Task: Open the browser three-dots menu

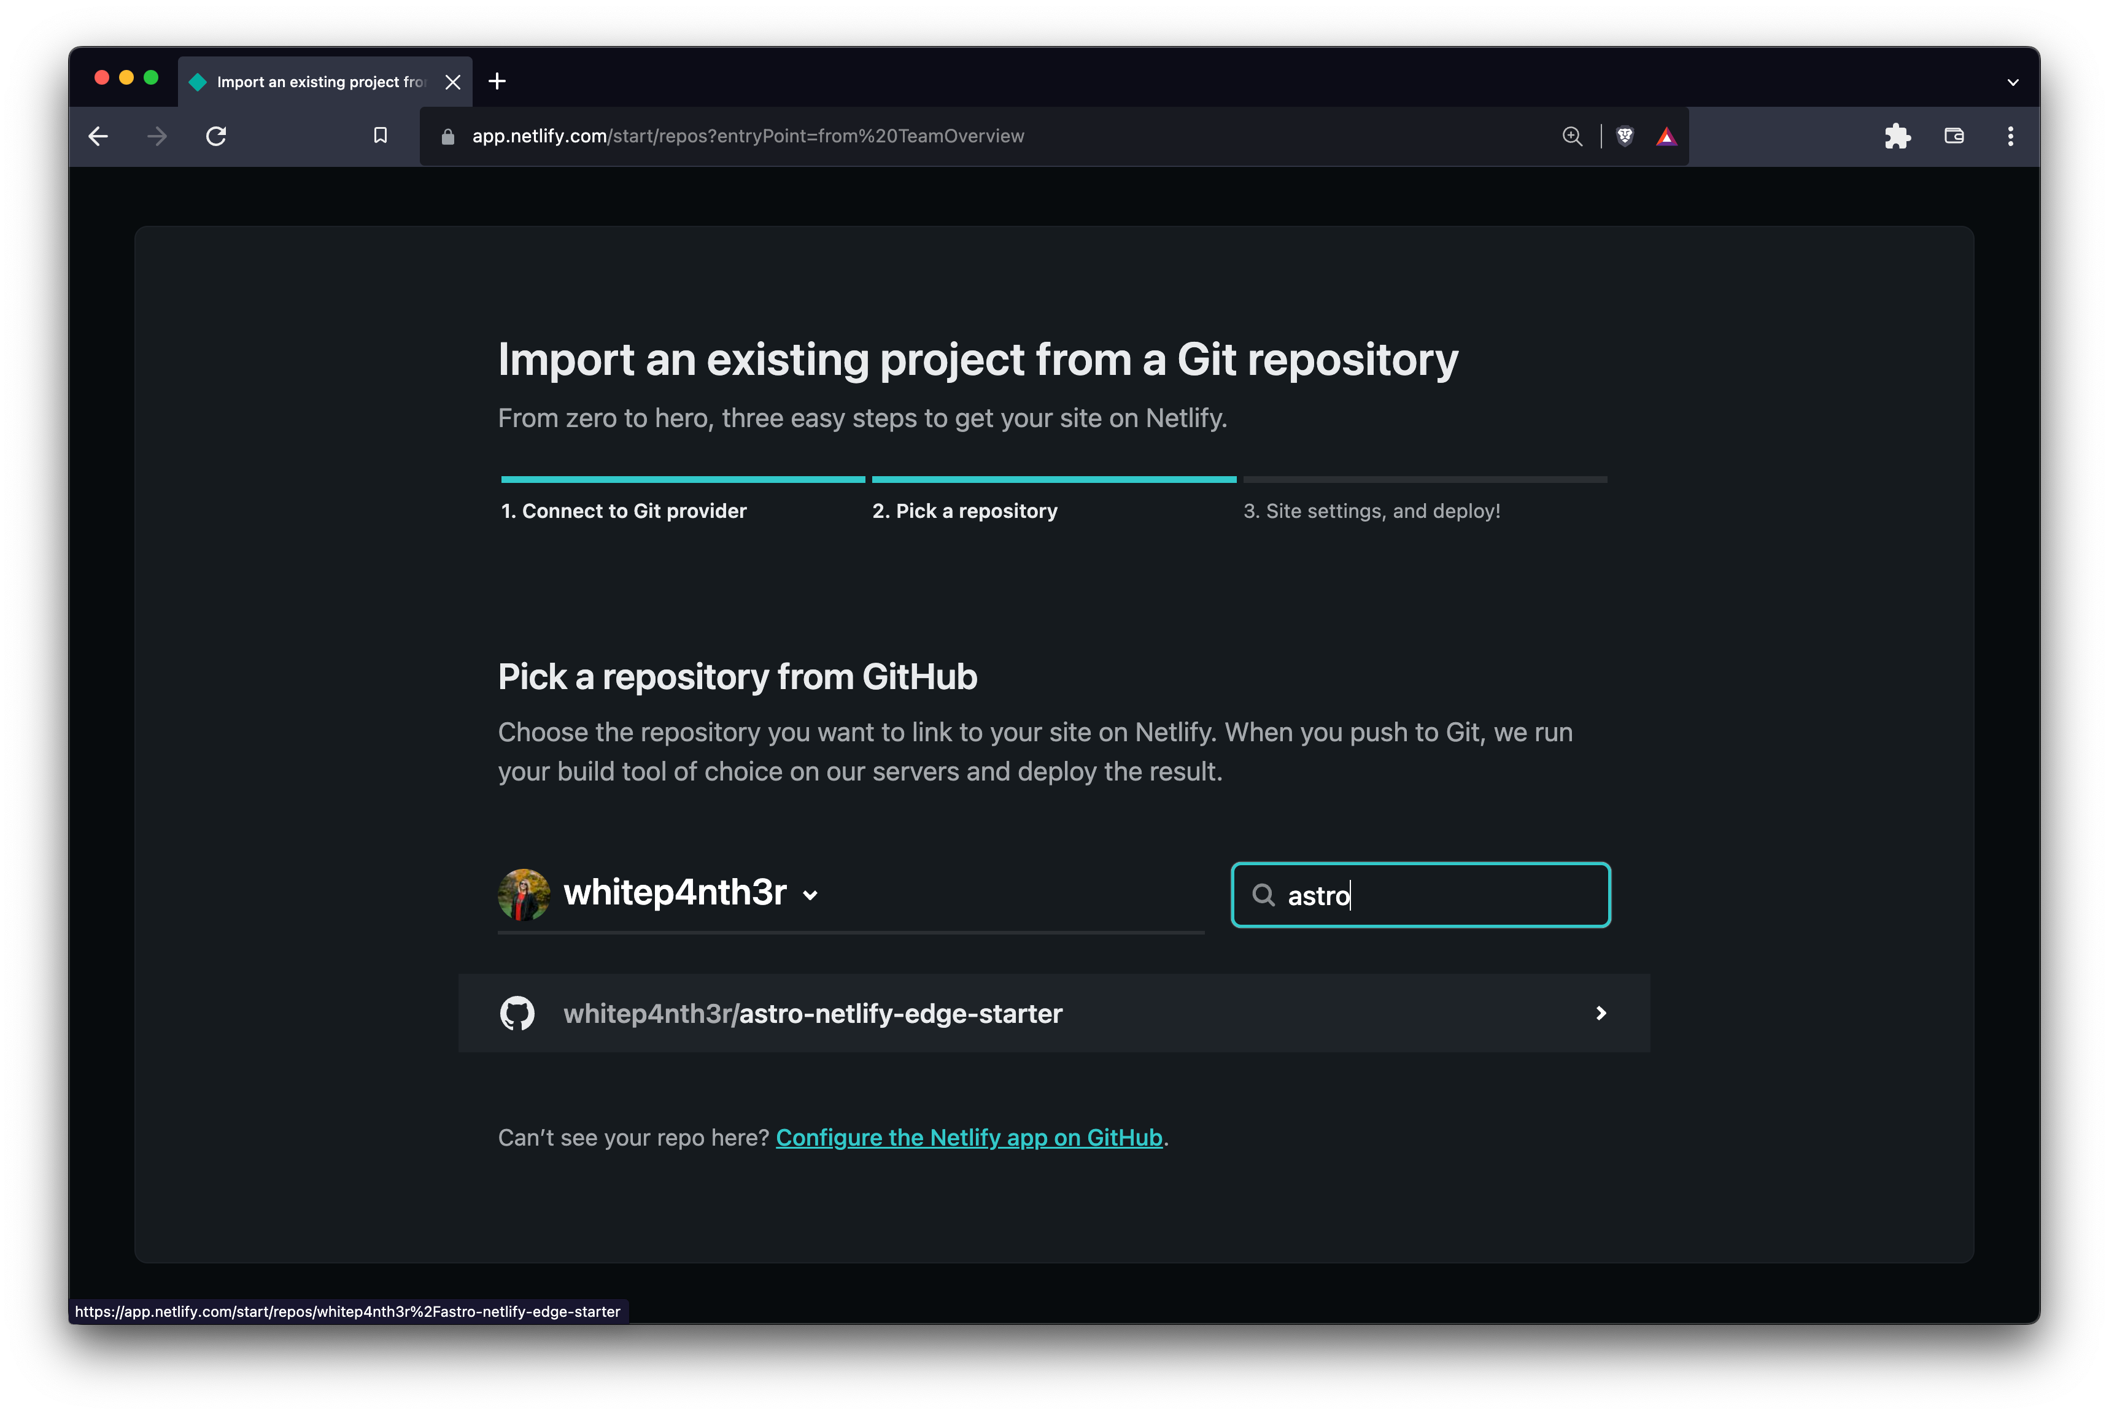Action: (2010, 136)
